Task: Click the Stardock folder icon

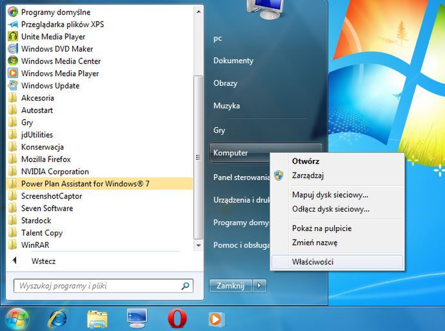Action: click(x=12, y=220)
